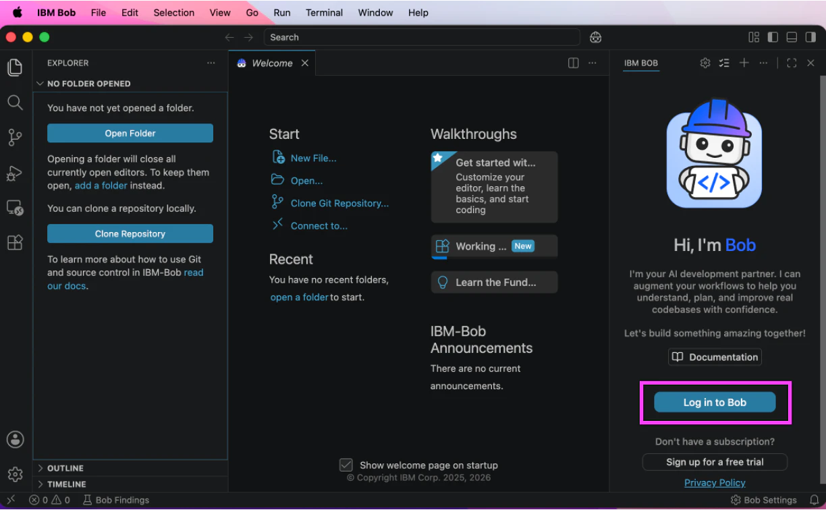Select the IBM BOB panel tab
The height and width of the screenshot is (510, 826).
[640, 63]
